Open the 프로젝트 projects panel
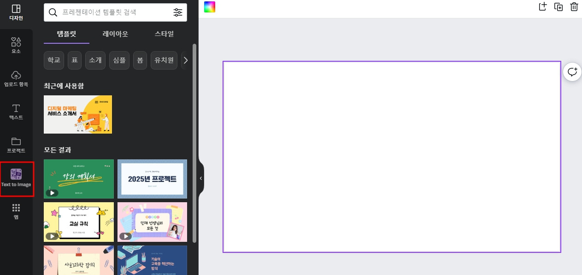The height and width of the screenshot is (275, 582). pos(16,145)
